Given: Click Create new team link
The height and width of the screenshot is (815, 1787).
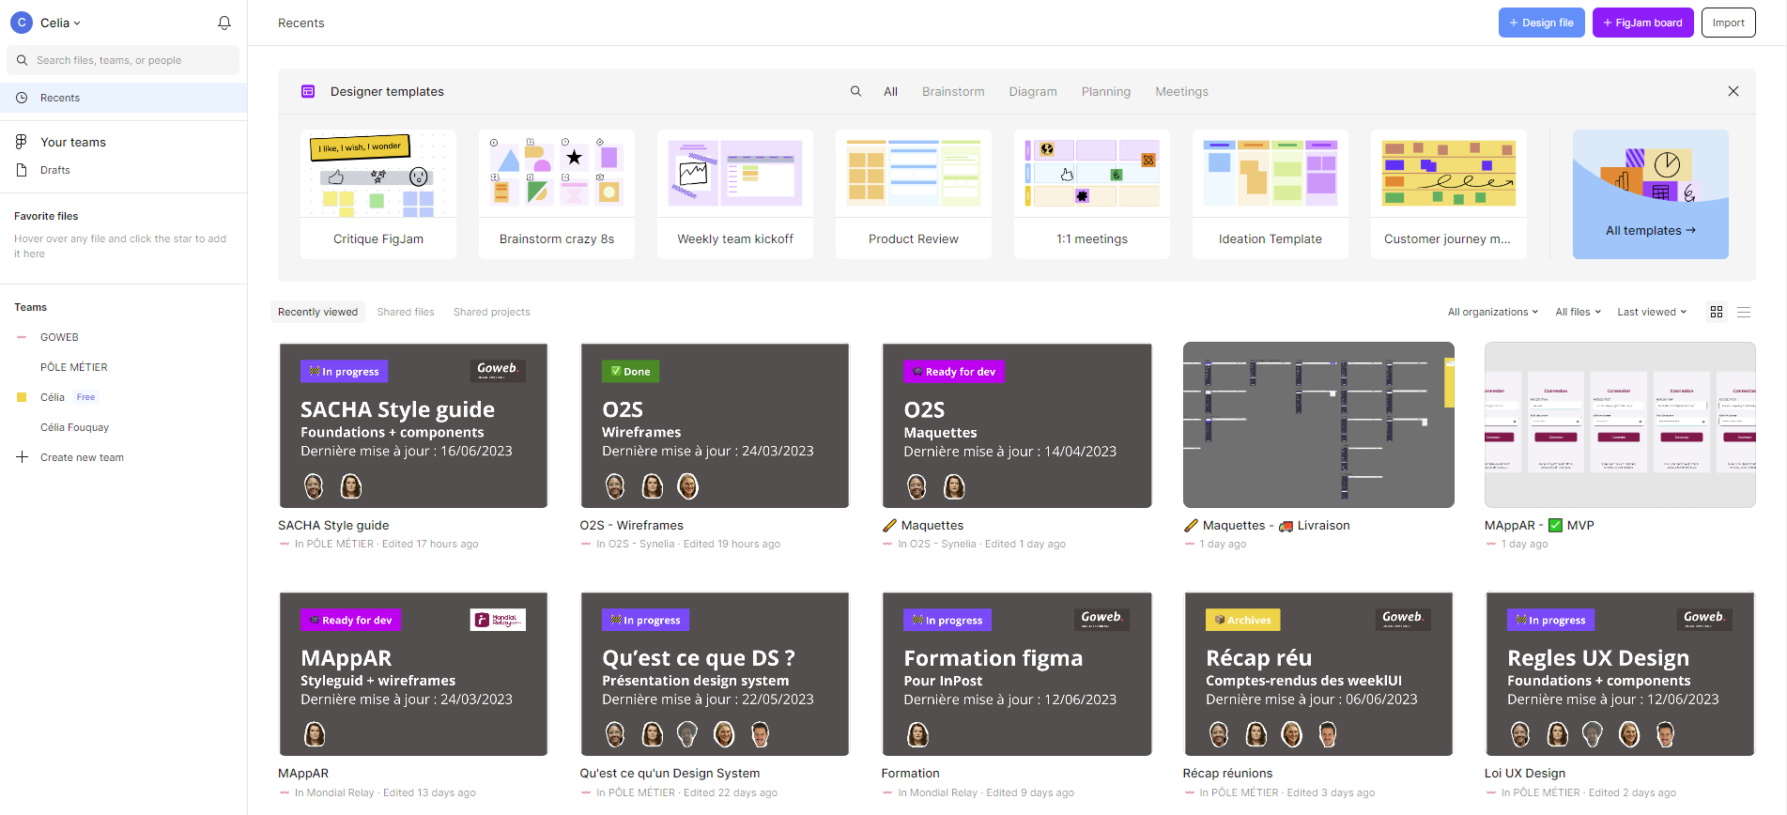Looking at the screenshot, I should (x=82, y=457).
